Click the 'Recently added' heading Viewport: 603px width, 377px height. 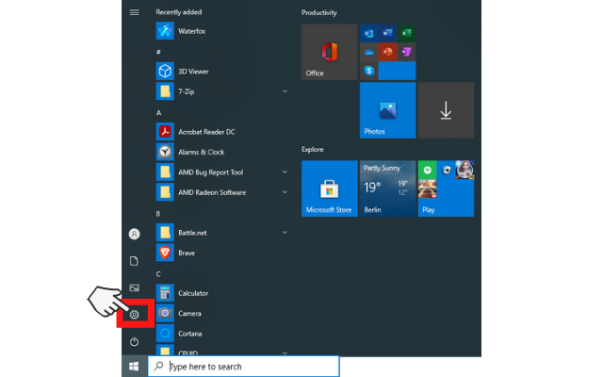179,12
